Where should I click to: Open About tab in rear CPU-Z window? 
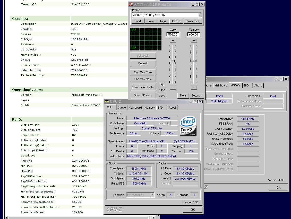[x=258, y=85]
